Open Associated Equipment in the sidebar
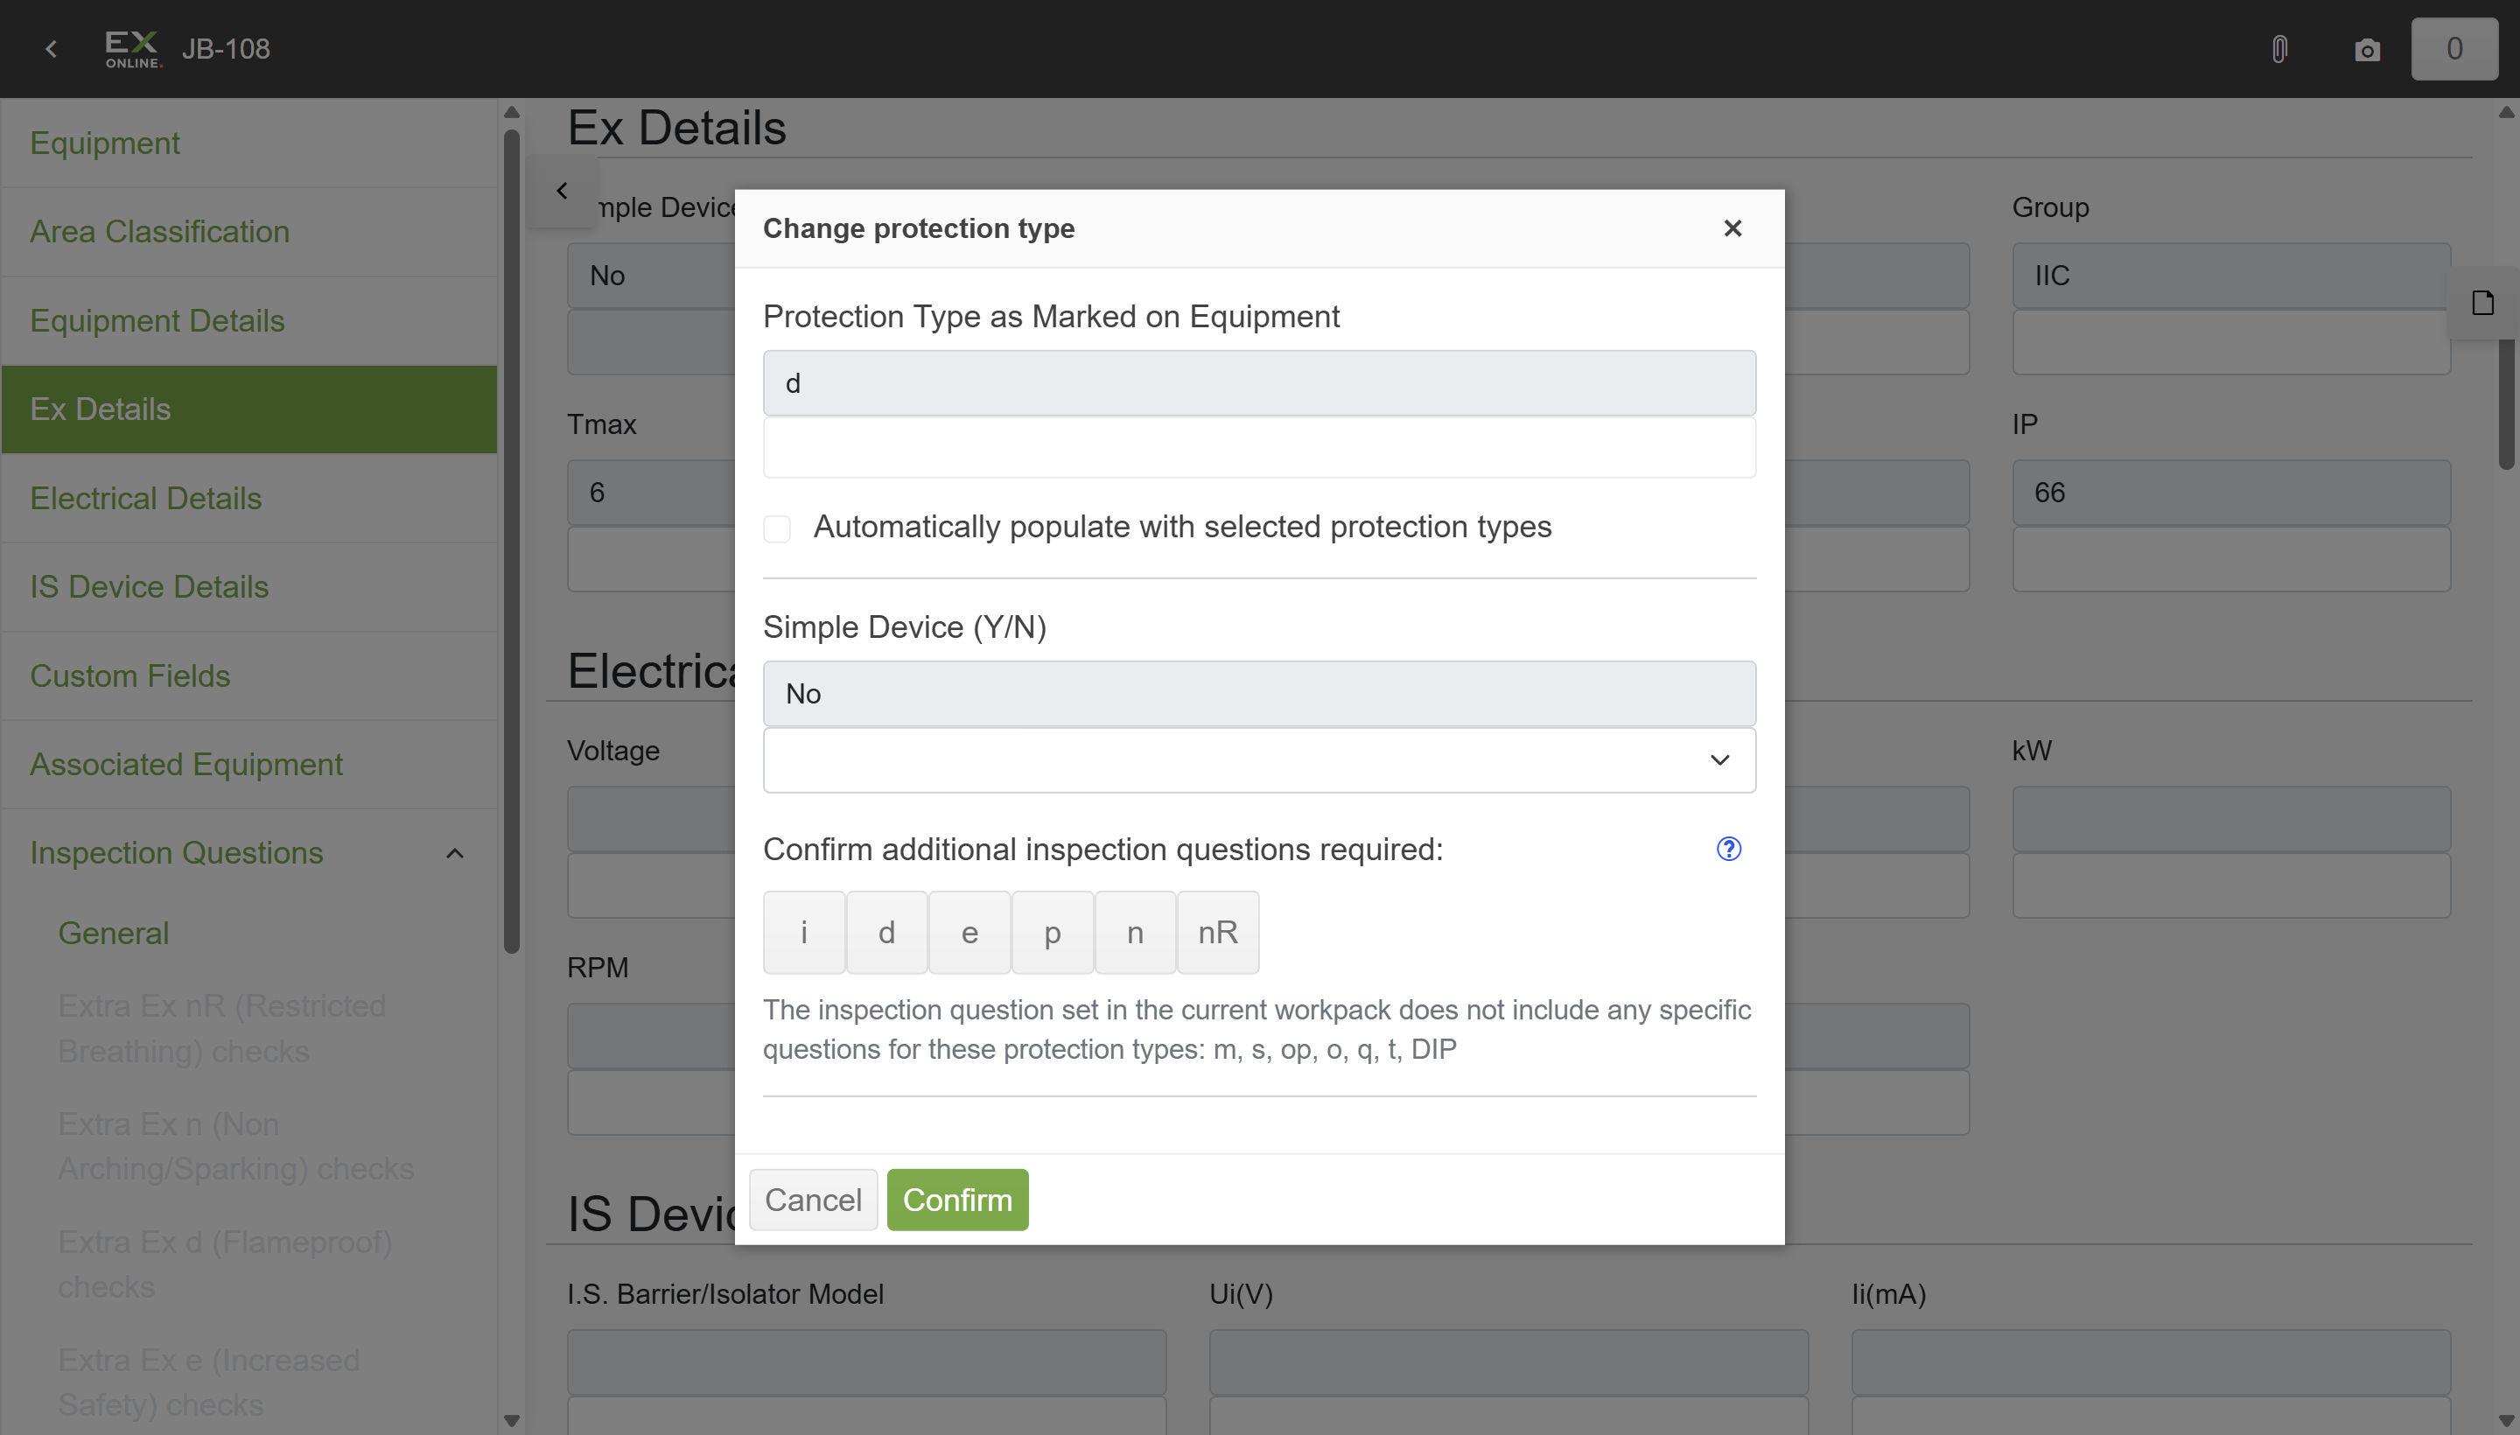2520x1435 pixels. click(248, 765)
